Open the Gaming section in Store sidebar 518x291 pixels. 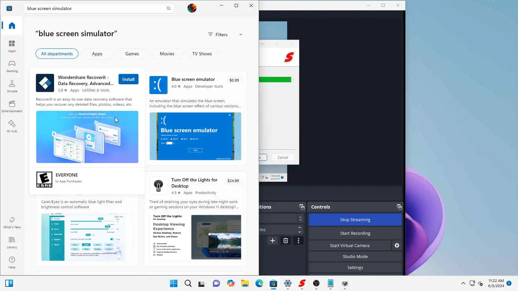click(x=12, y=66)
